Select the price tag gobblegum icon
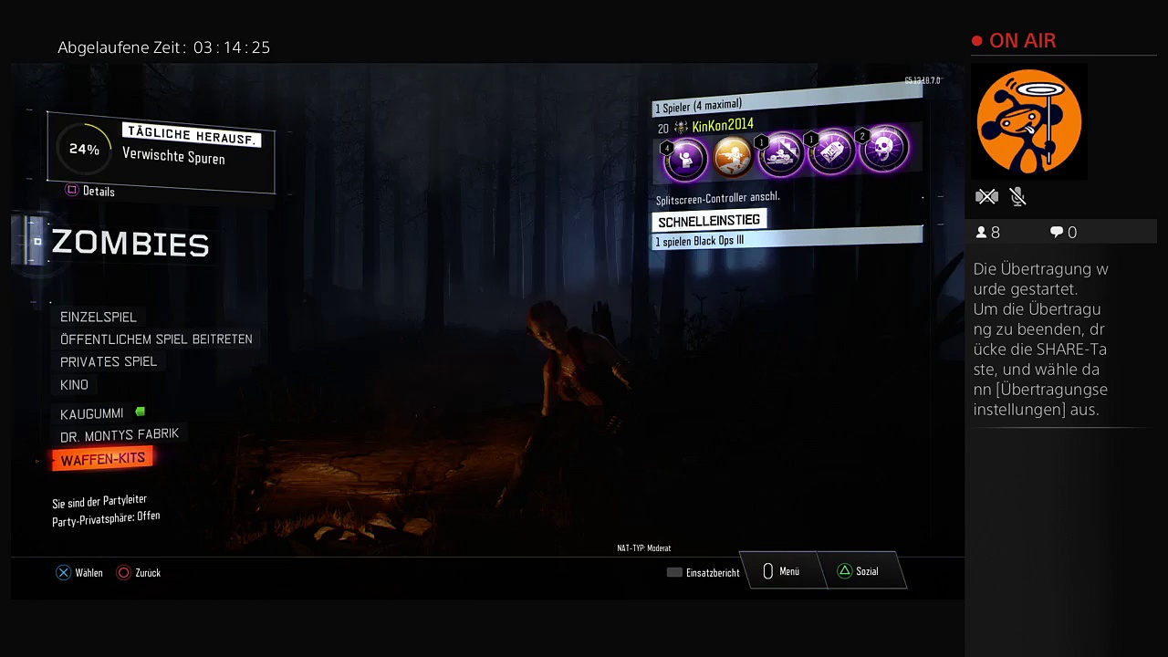 pos(832,151)
